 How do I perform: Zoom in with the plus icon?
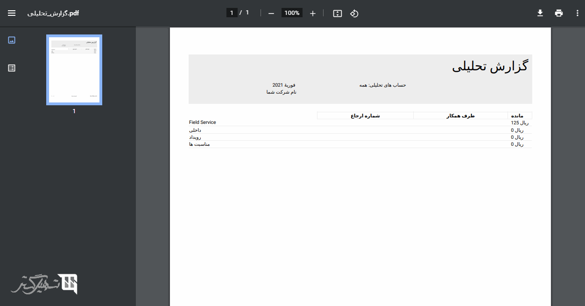pos(313,13)
